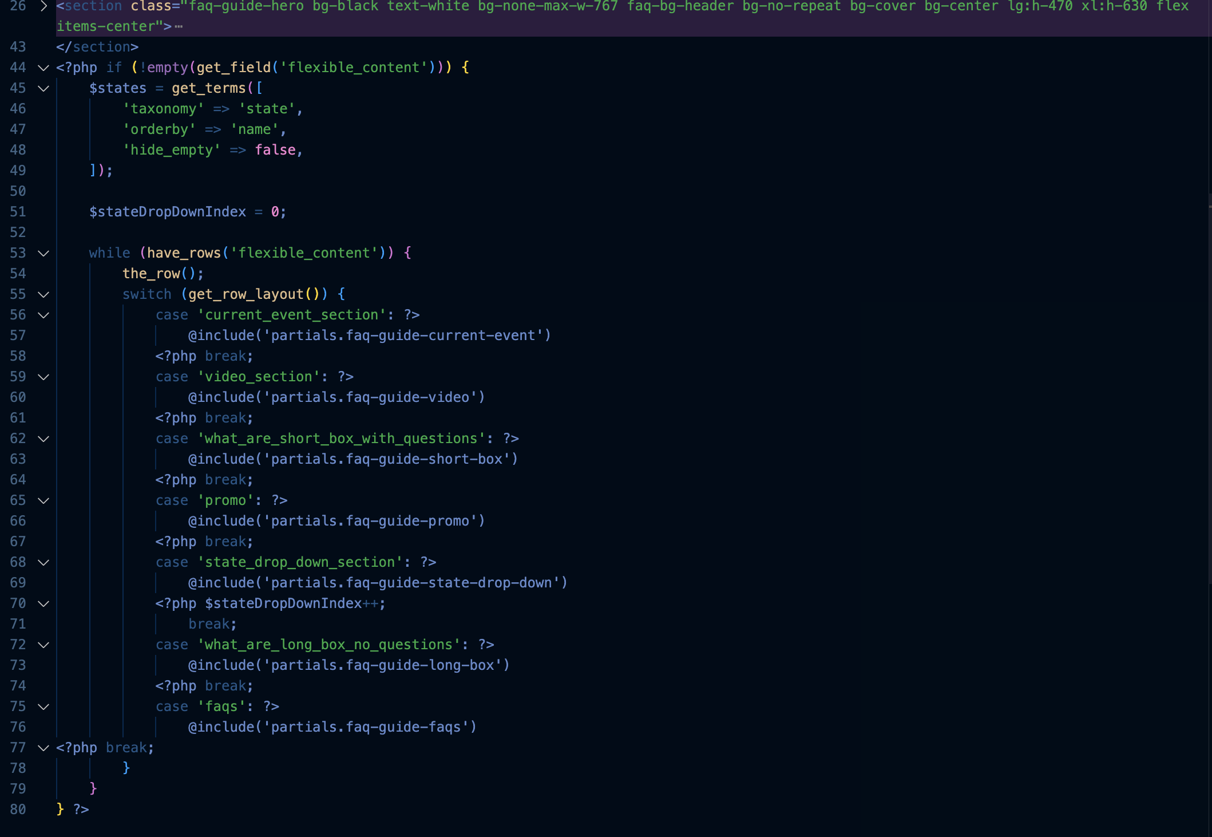Viewport: 1212px width, 837px height.
Task: Fold the state_drop_down_section case on line 68
Action: (43, 562)
